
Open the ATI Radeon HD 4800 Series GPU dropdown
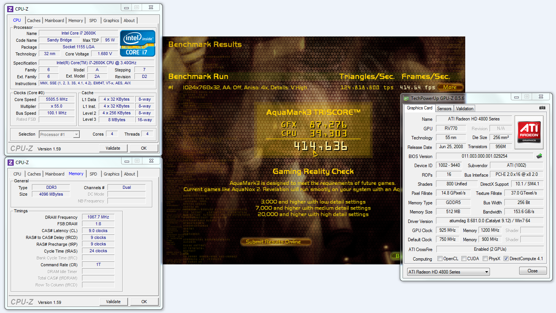click(x=449, y=272)
